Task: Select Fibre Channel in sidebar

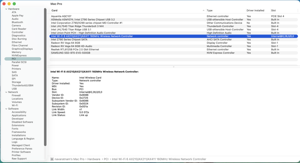Action: click(20, 45)
